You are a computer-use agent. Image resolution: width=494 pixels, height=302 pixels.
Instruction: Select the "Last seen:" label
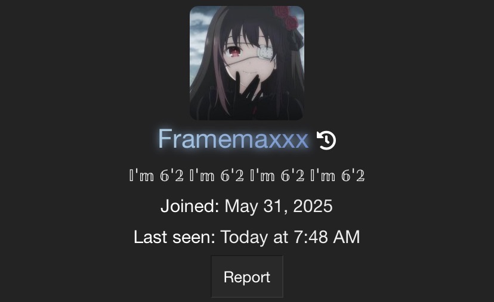tap(174, 237)
